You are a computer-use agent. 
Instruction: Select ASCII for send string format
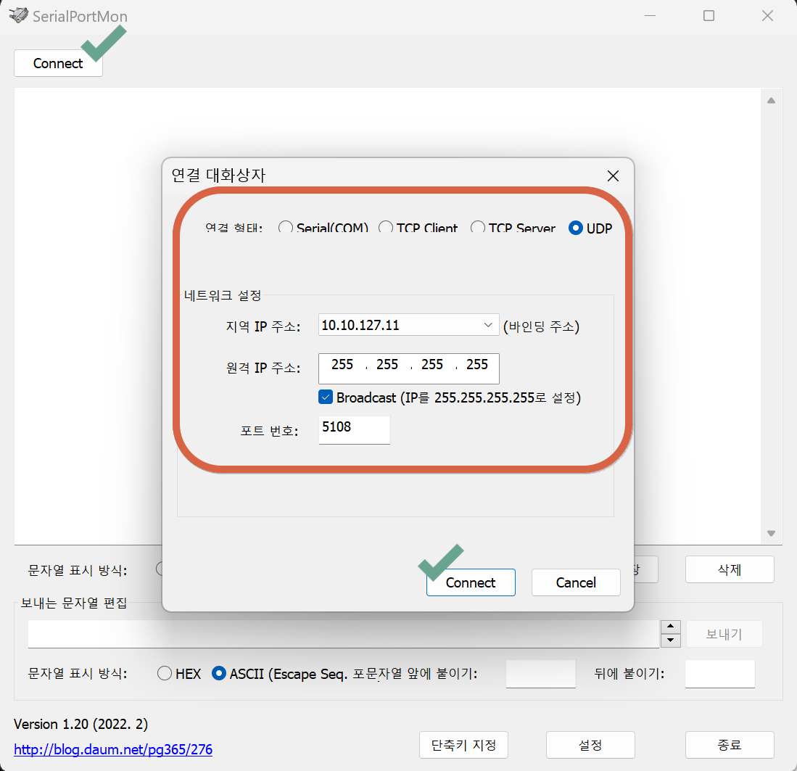[x=219, y=674]
